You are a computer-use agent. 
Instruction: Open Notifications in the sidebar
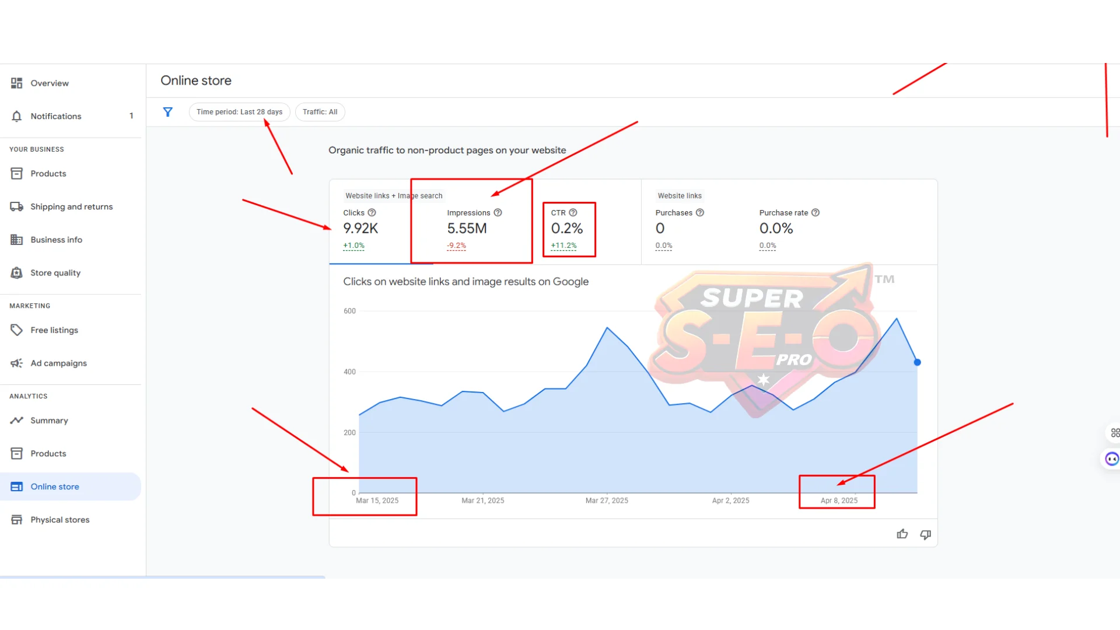pos(56,116)
